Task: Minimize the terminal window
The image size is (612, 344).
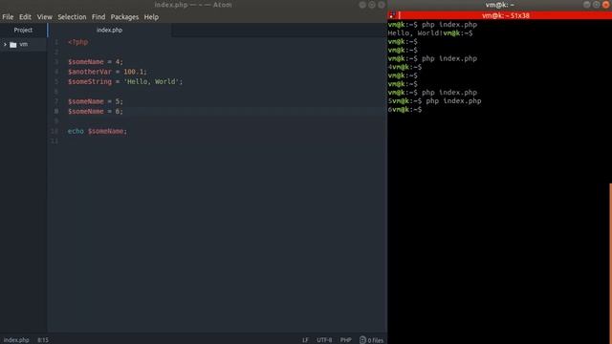Action: (x=586, y=5)
